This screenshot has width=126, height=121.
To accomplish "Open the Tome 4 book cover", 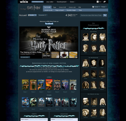I will point(49,84).
